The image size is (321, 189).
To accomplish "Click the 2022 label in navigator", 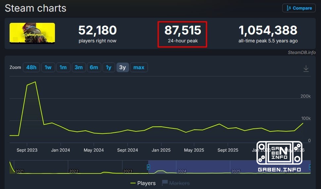I will (x=74, y=171).
